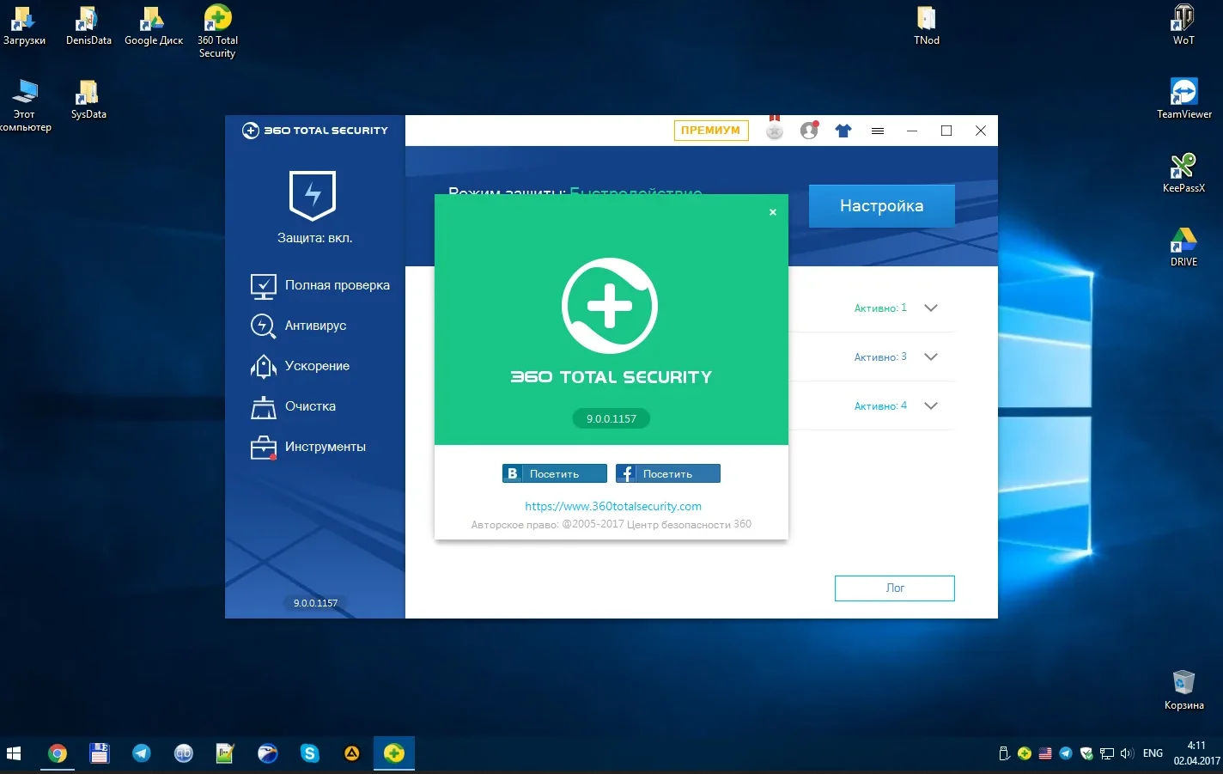This screenshot has width=1223, height=774.
Task: Open Полная проверка full check section
Action: pos(319,285)
